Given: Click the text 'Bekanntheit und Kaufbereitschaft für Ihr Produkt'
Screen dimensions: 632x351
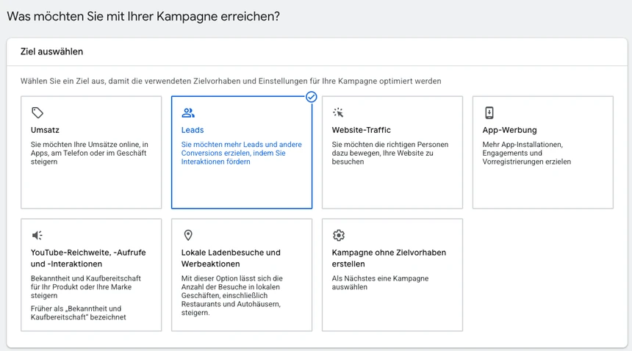Looking at the screenshot, I should pos(85,287).
